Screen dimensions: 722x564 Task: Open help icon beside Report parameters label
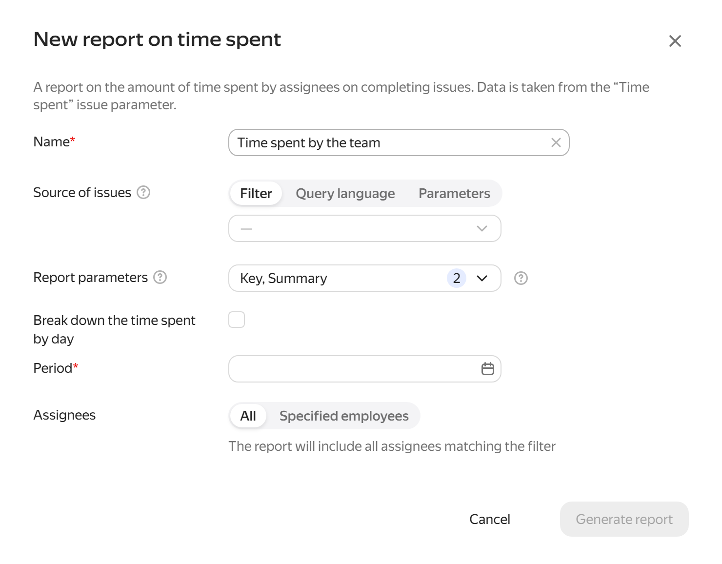pyautogui.click(x=160, y=277)
